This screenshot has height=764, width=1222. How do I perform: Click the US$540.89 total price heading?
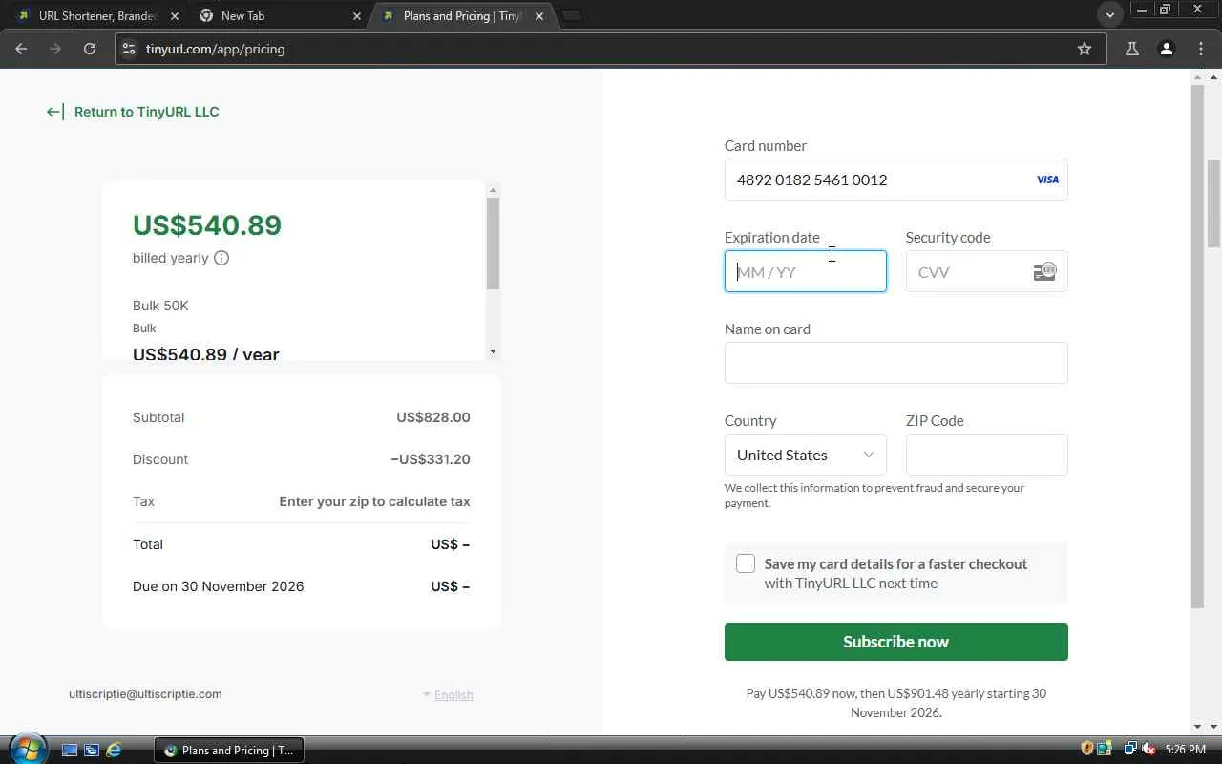(x=207, y=225)
